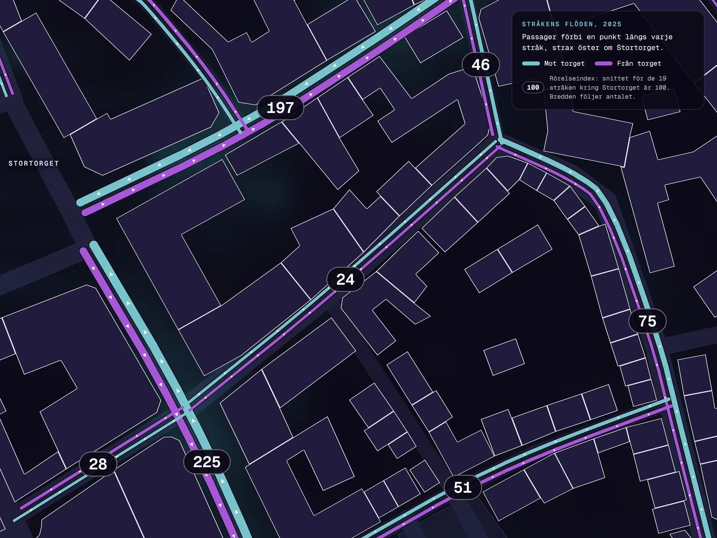Click the flow label 197
This screenshot has height=538, width=717.
click(x=280, y=108)
